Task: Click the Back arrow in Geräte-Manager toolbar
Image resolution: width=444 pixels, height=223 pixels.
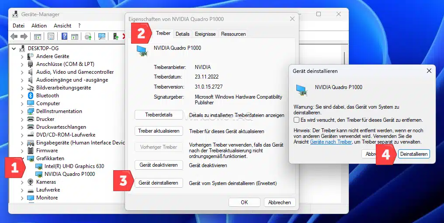Action: click(14, 36)
